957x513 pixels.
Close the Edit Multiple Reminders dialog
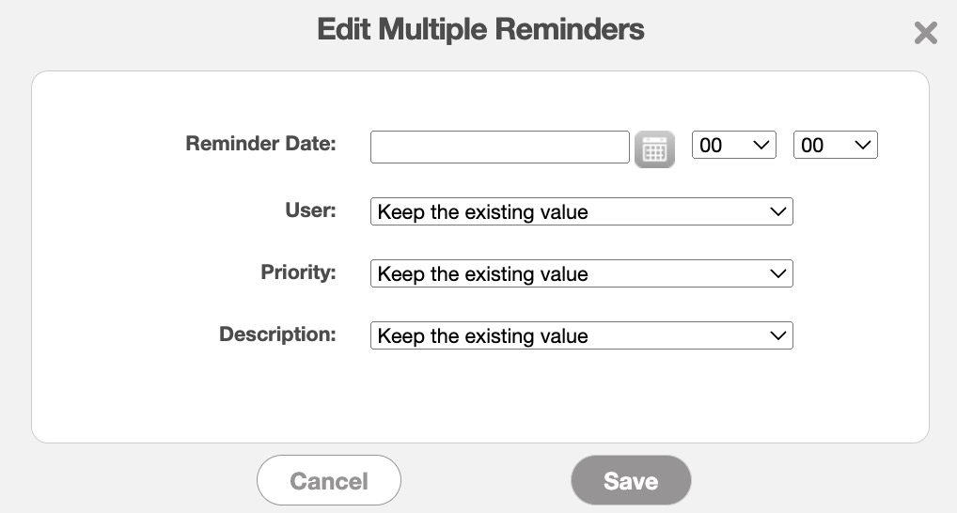[x=925, y=34]
